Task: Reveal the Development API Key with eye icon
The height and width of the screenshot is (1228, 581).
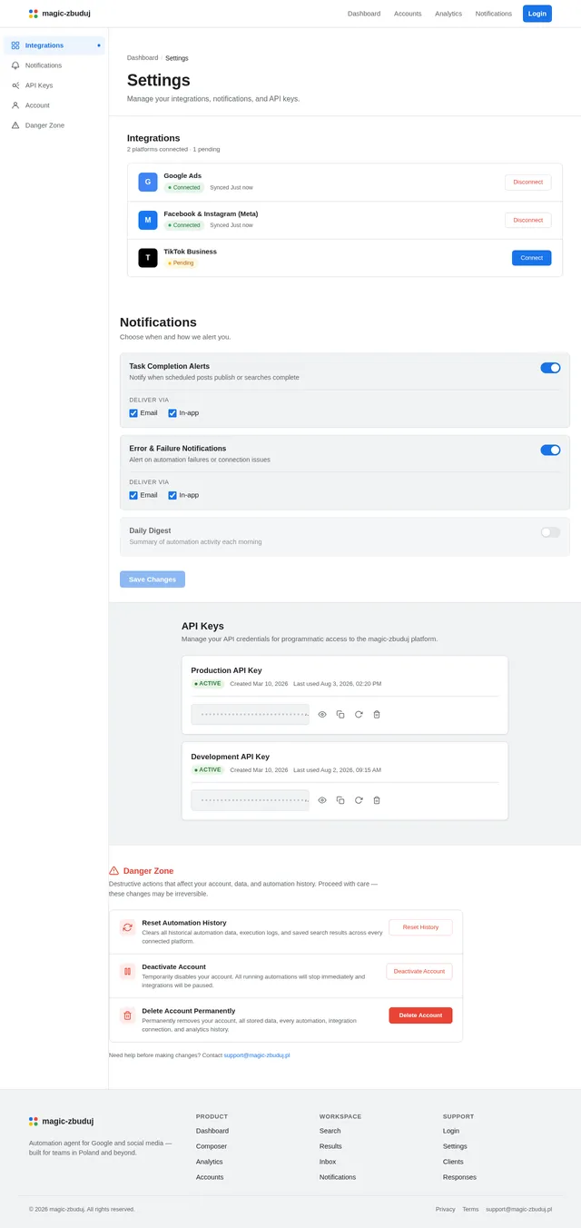Action: click(x=322, y=800)
